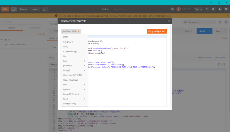230x132 pixels.
Task: Click the Sign In button
Action: pyautogui.click(x=198, y=9)
